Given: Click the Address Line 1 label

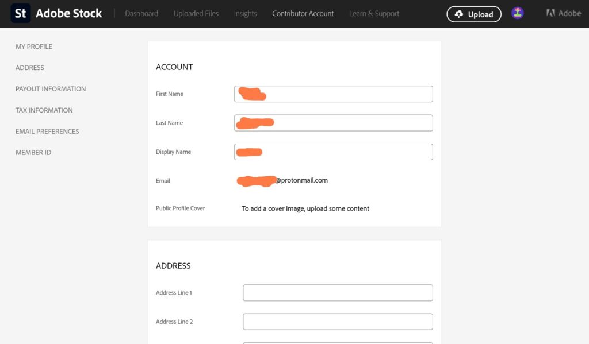Looking at the screenshot, I should click(174, 293).
